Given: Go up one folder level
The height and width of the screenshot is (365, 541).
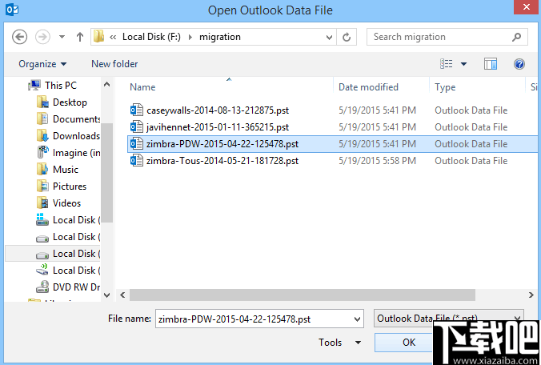Looking at the screenshot, I should pyautogui.click(x=80, y=37).
